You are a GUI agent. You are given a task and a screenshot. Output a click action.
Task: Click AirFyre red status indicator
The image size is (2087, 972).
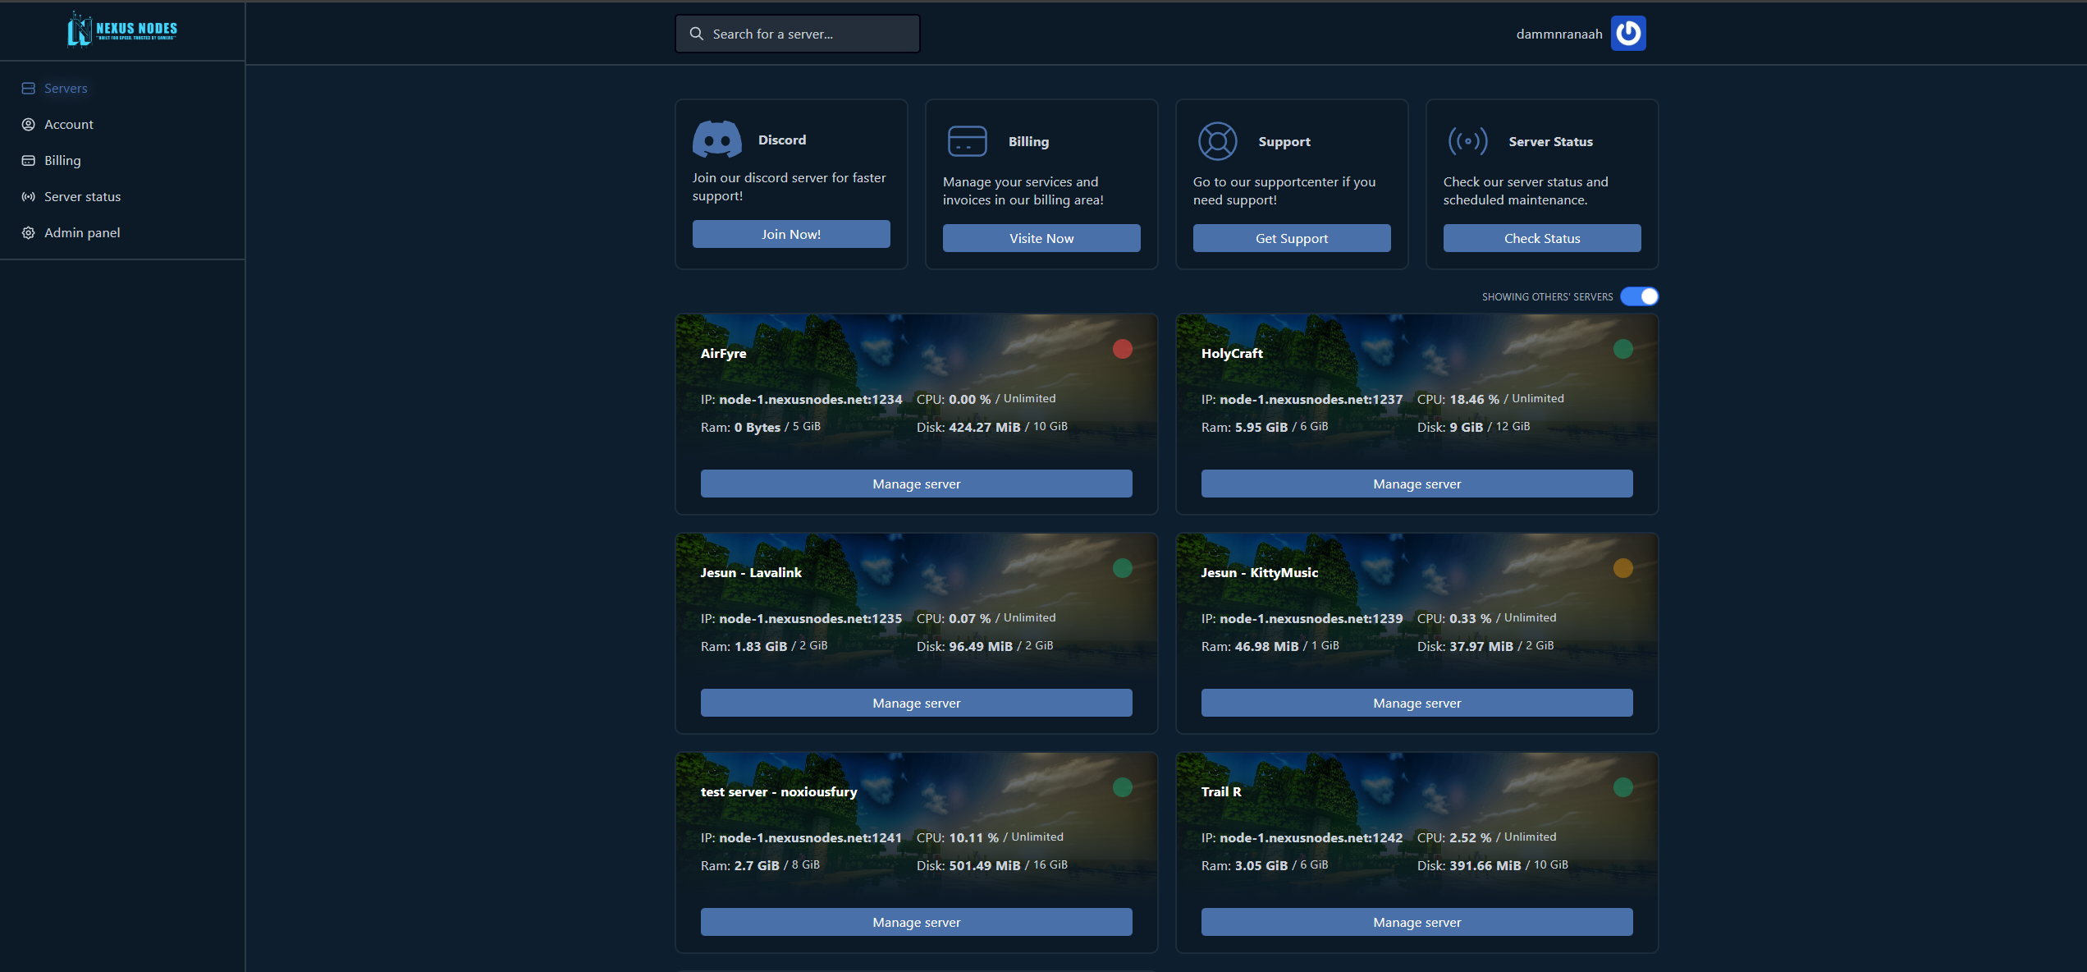tap(1122, 349)
